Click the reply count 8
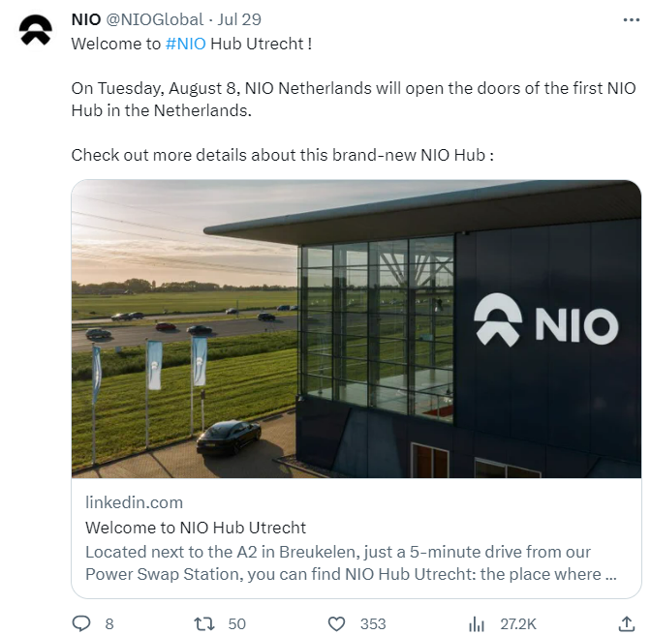 tap(108, 623)
